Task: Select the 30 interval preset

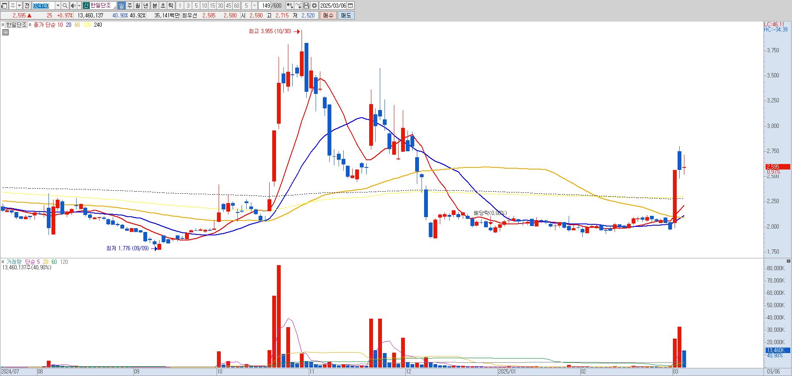Action: coord(220,6)
